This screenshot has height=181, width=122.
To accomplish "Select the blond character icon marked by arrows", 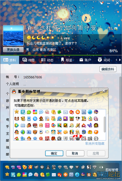I will [78, 132].
